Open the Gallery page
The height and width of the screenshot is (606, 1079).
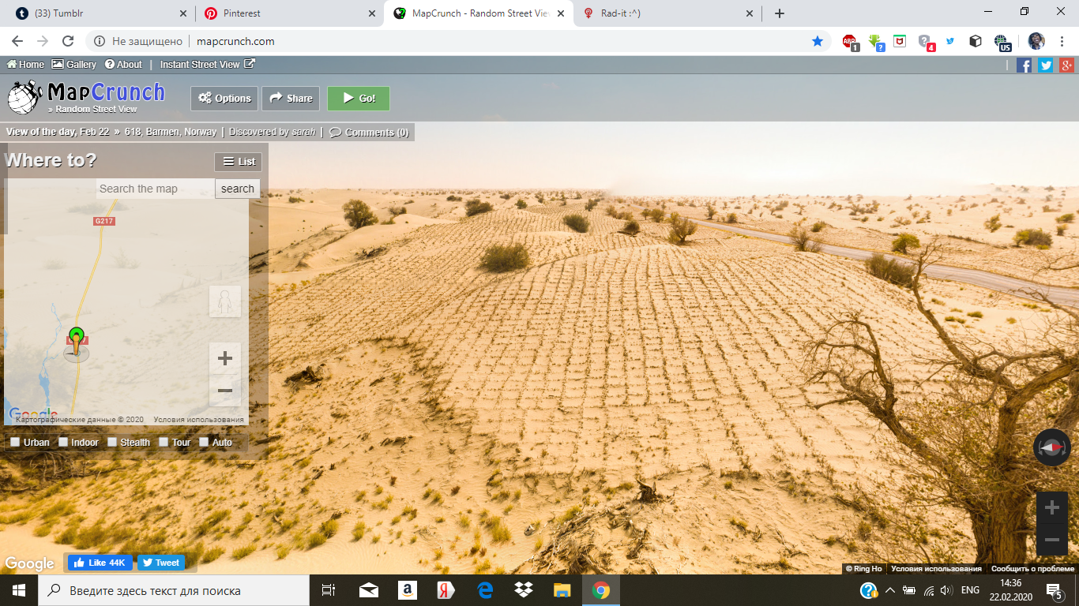pos(74,65)
